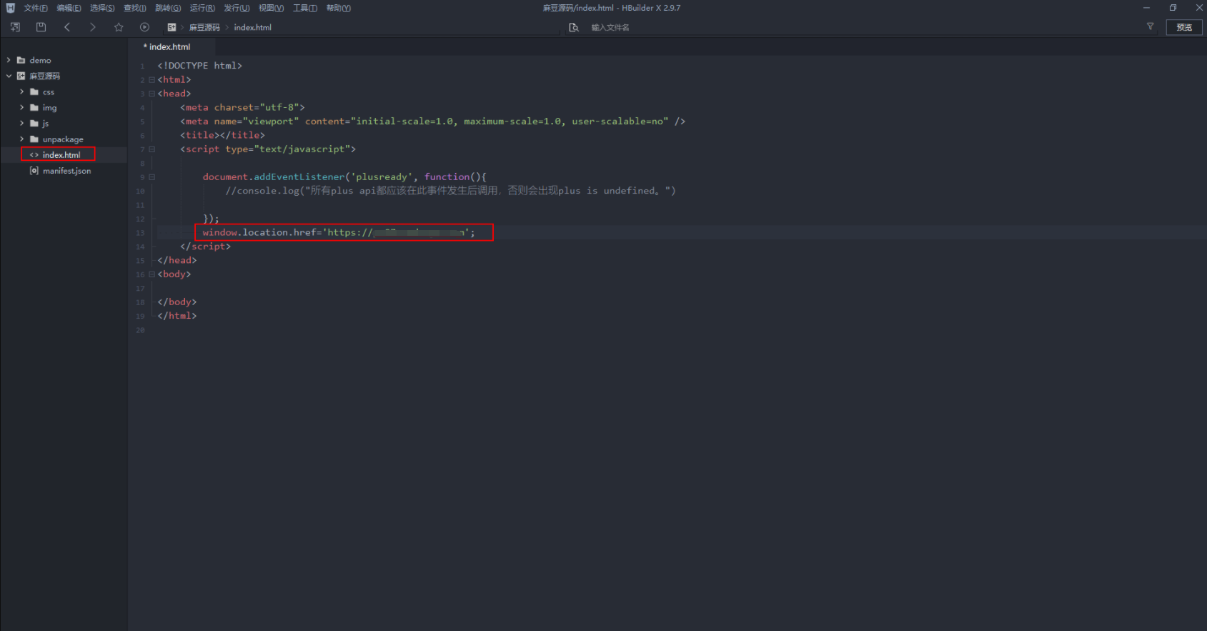1207x631 pixels.
Task: Click the 麻豆源码 project icon in the tree
Action: [x=21, y=76]
